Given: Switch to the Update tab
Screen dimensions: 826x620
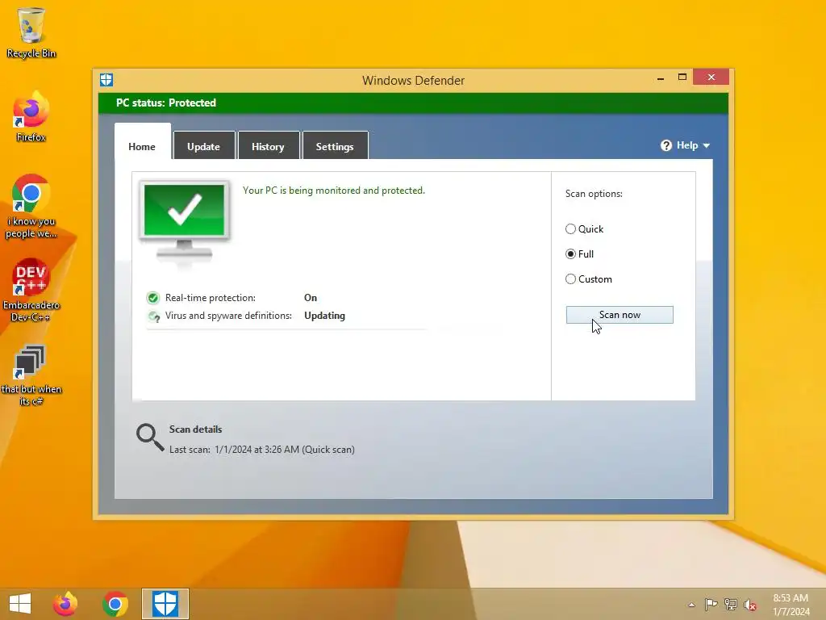Looking at the screenshot, I should click(204, 146).
